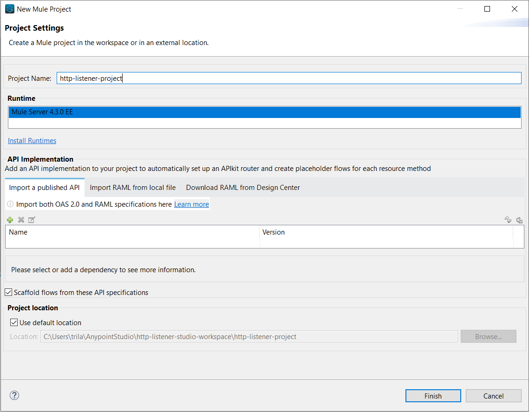The image size is (529, 412).
Task: Open Download RAML from Design Center tab
Action: 243,188
